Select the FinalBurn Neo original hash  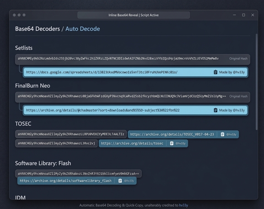[x=122, y=96]
